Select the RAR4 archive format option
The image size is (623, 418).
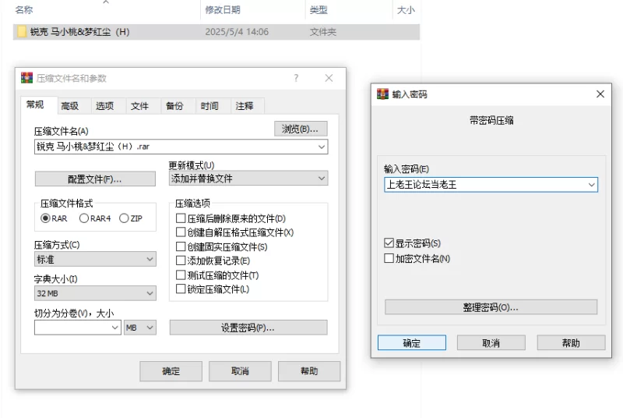coord(84,218)
